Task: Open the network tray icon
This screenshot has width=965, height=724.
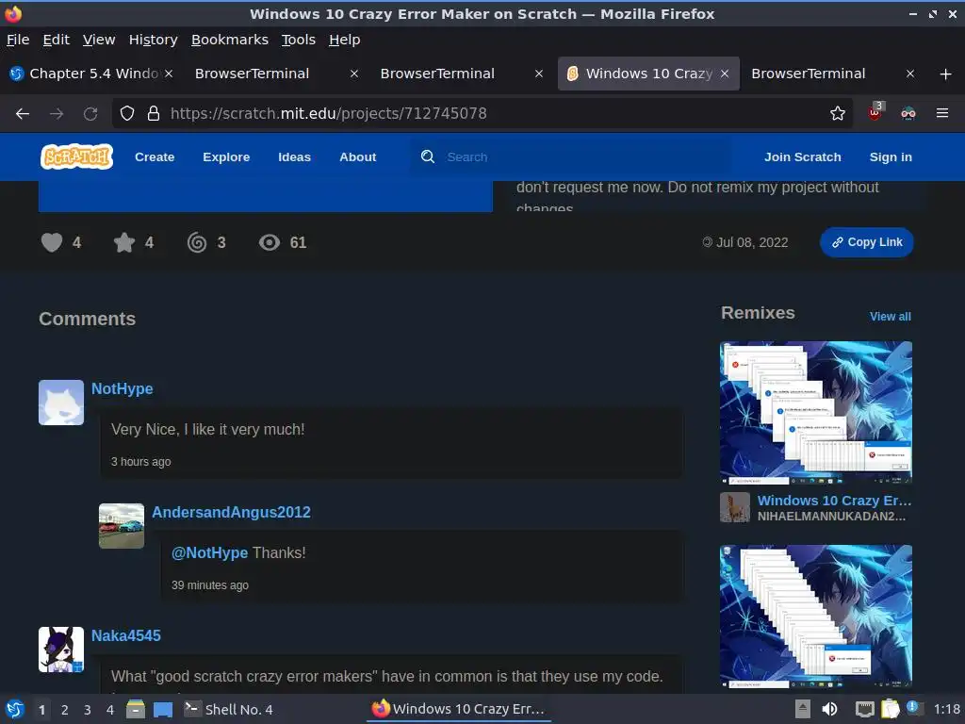Action: click(865, 710)
